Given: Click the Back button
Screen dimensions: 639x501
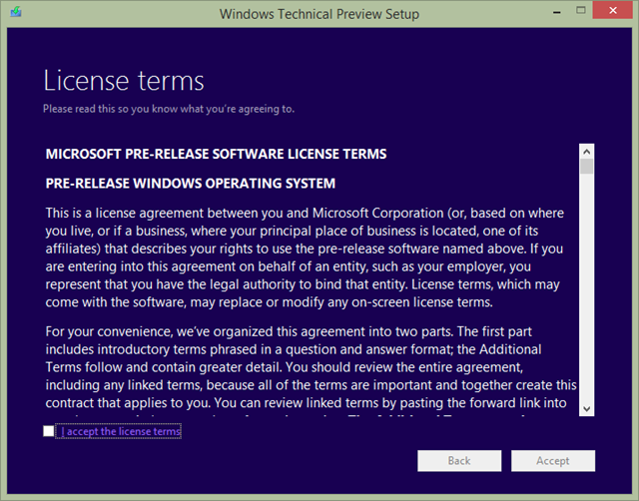Looking at the screenshot, I should 459,461.
